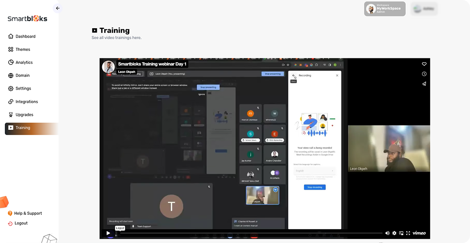The height and width of the screenshot is (243, 470).
Task: Collapse the sidebar with the back arrow
Action: click(58, 8)
